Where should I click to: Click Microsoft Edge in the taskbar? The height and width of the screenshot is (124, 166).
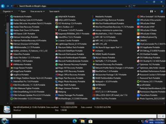pyautogui.click(x=75, y=121)
